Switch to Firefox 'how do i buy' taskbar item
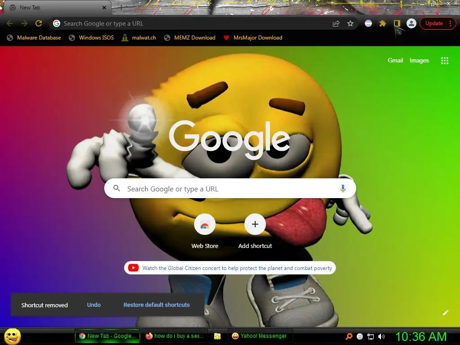The width and height of the screenshot is (460, 345). [x=175, y=336]
